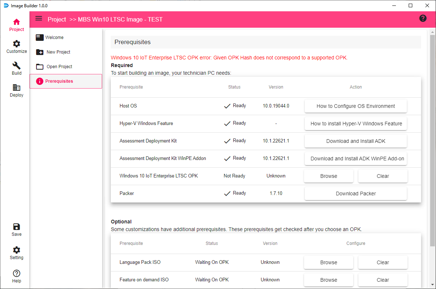
Task: Open the Customize gear section
Action: click(x=16, y=47)
